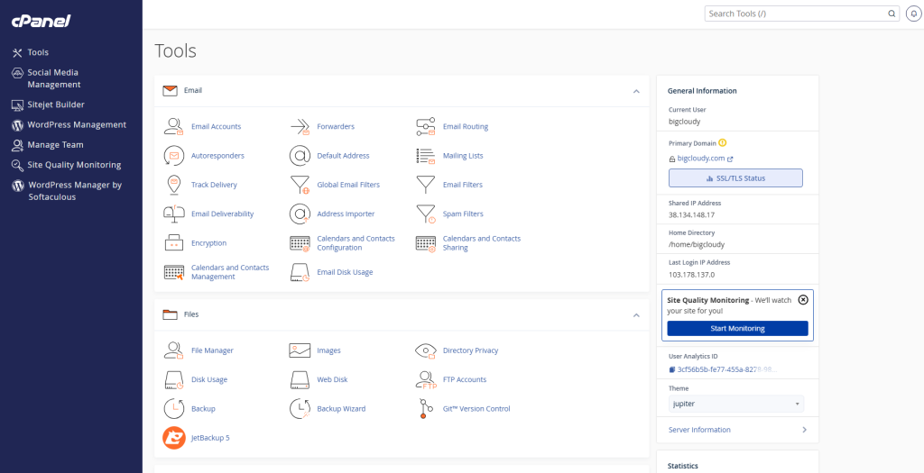Click the Calendars and Contacts Configuration icon
924x473 pixels.
click(300, 243)
